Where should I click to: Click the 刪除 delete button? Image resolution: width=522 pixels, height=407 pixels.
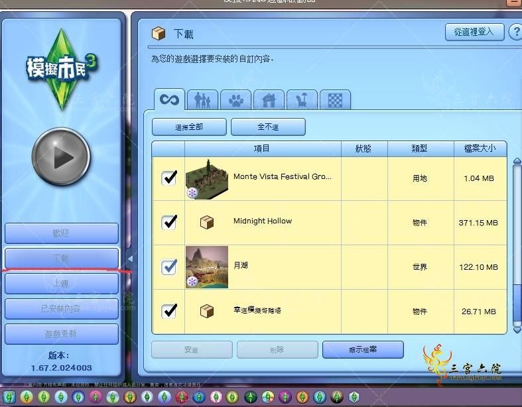[277, 350]
